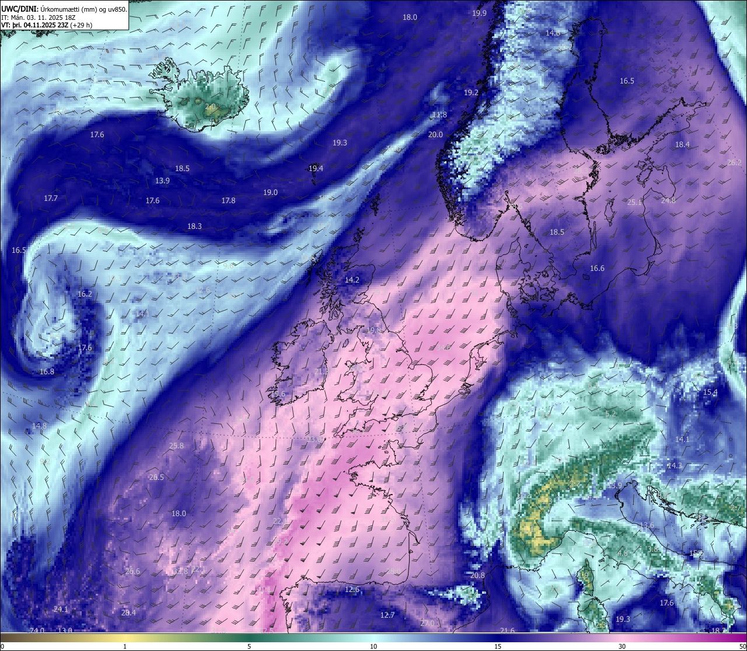The image size is (747, 651).
Task: Click the "19.2" value on the map
Action: [x=471, y=92]
